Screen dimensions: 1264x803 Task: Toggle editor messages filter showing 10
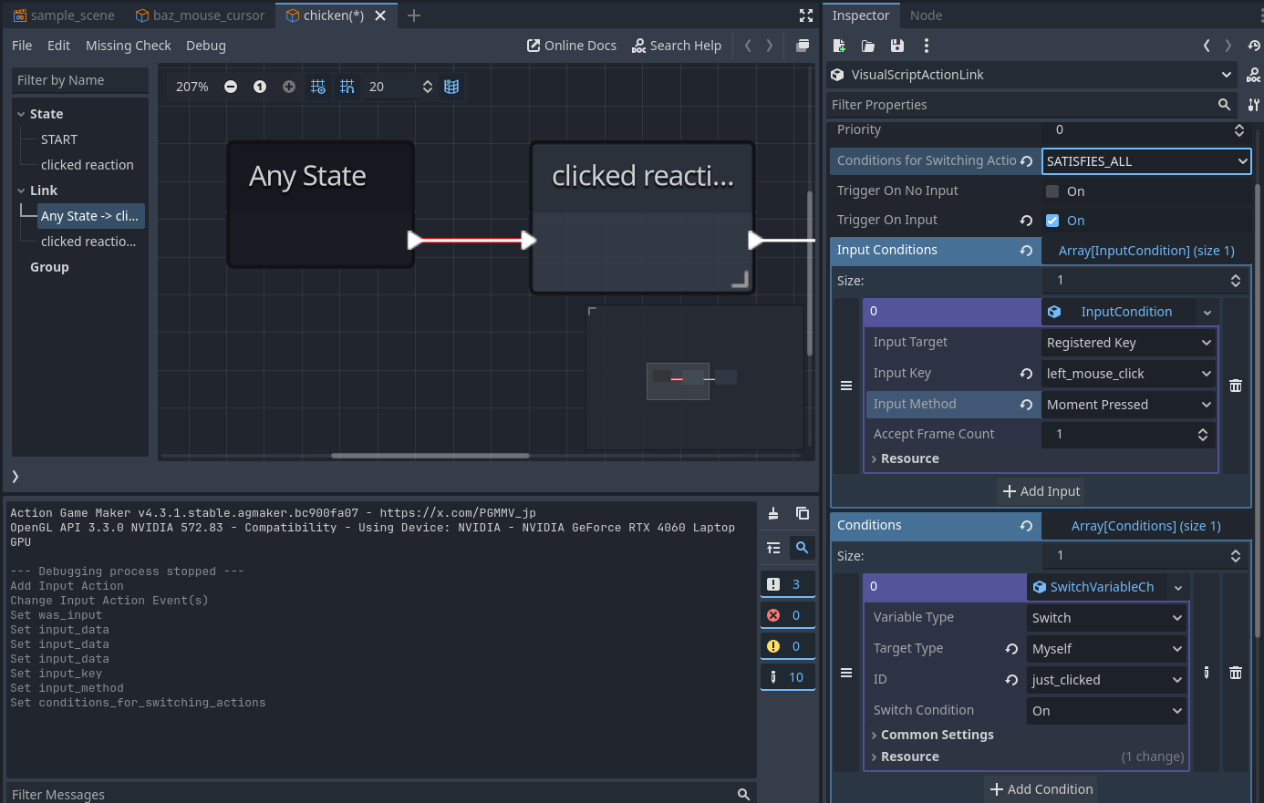coord(788,677)
